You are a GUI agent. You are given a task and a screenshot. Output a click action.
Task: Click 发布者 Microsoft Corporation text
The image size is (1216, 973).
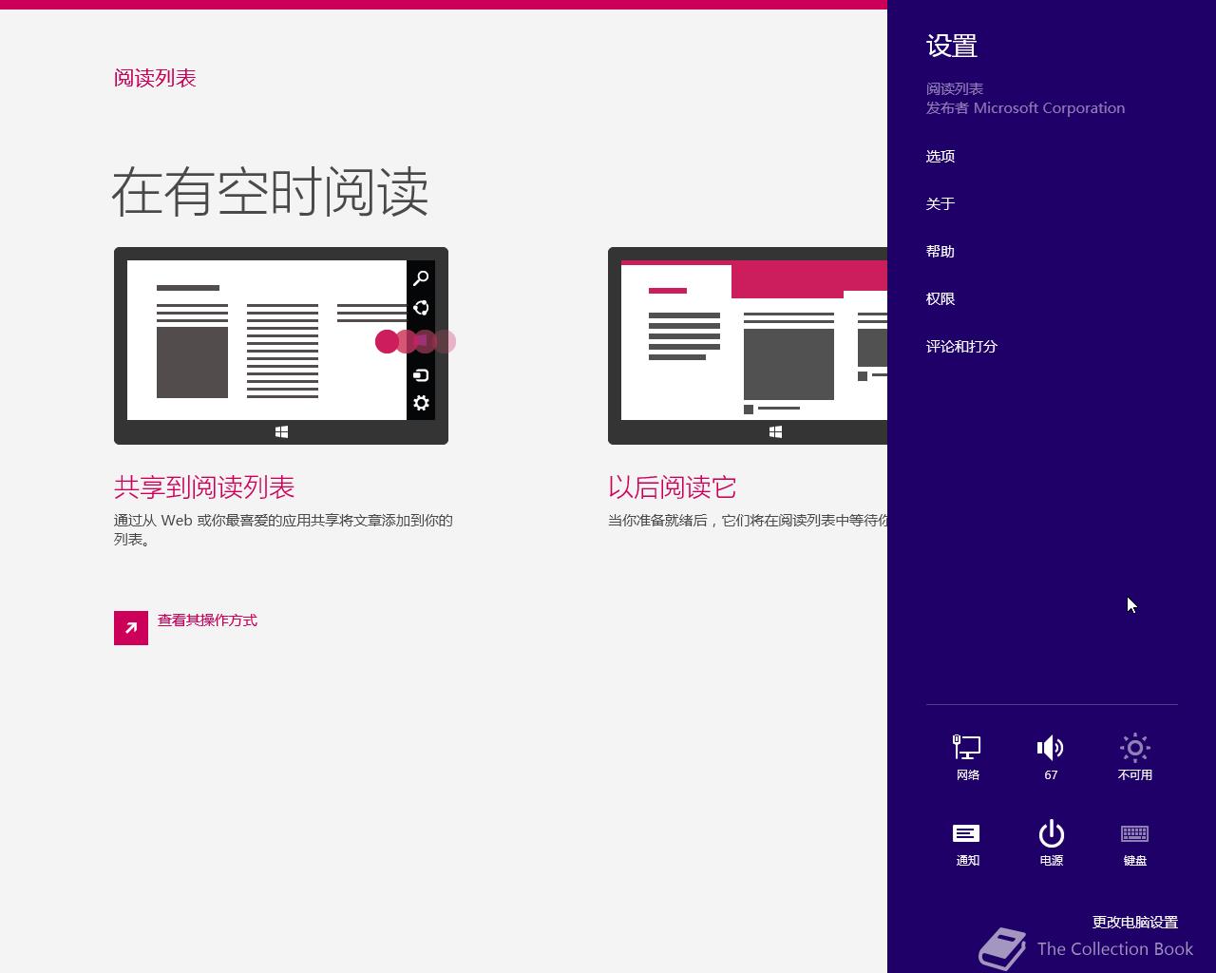pyautogui.click(x=1025, y=108)
